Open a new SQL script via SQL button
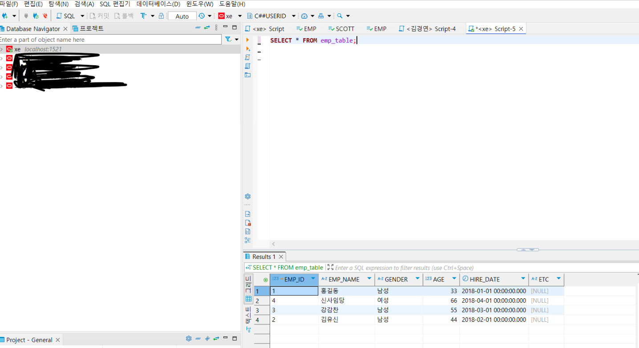The width and height of the screenshot is (639, 348). point(66,16)
